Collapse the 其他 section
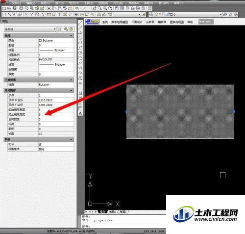The height and width of the screenshot is (234, 245). click(71, 139)
